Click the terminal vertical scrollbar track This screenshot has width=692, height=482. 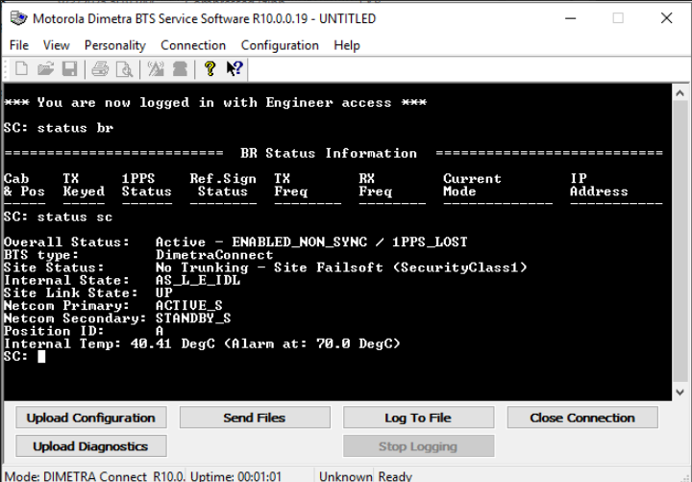coord(680,243)
